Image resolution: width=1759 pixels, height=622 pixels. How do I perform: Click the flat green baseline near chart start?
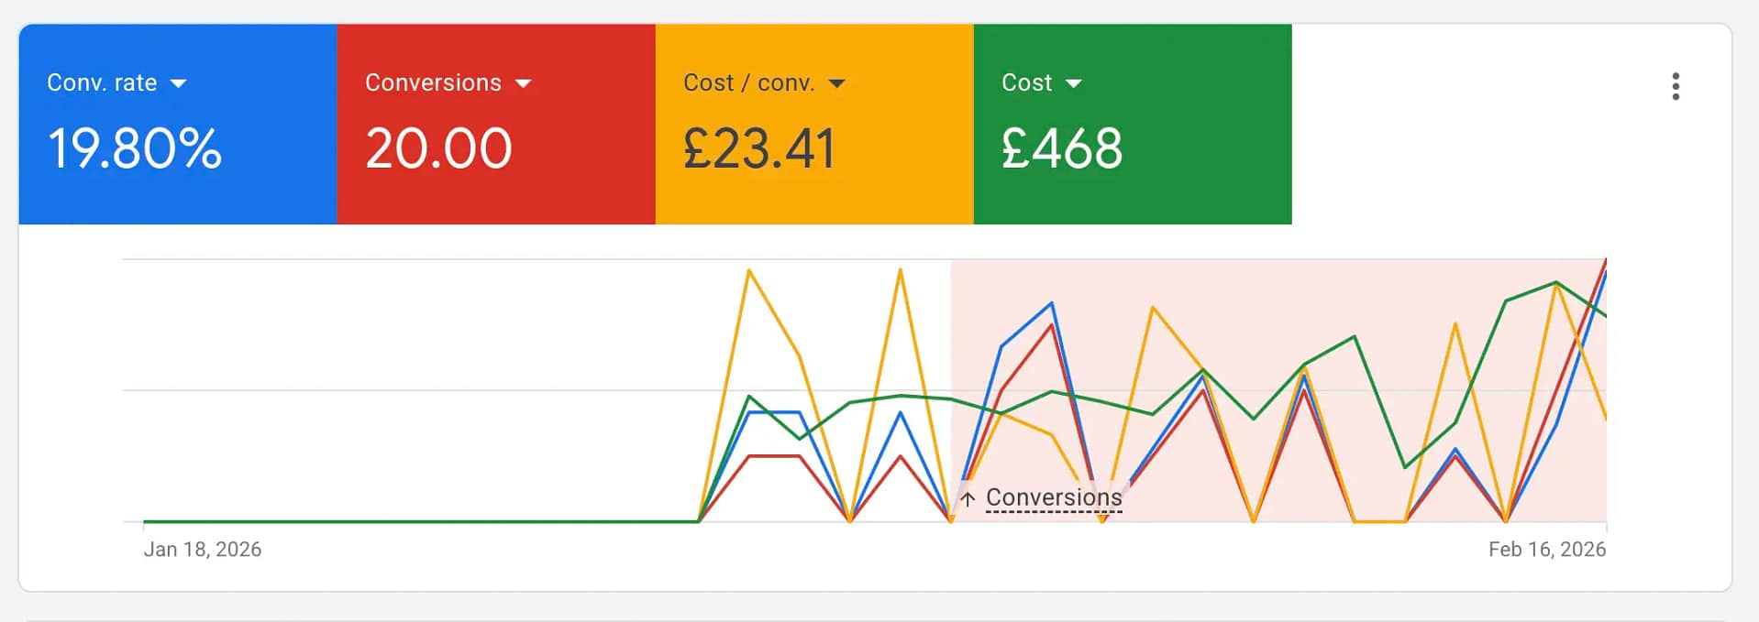click(x=367, y=521)
